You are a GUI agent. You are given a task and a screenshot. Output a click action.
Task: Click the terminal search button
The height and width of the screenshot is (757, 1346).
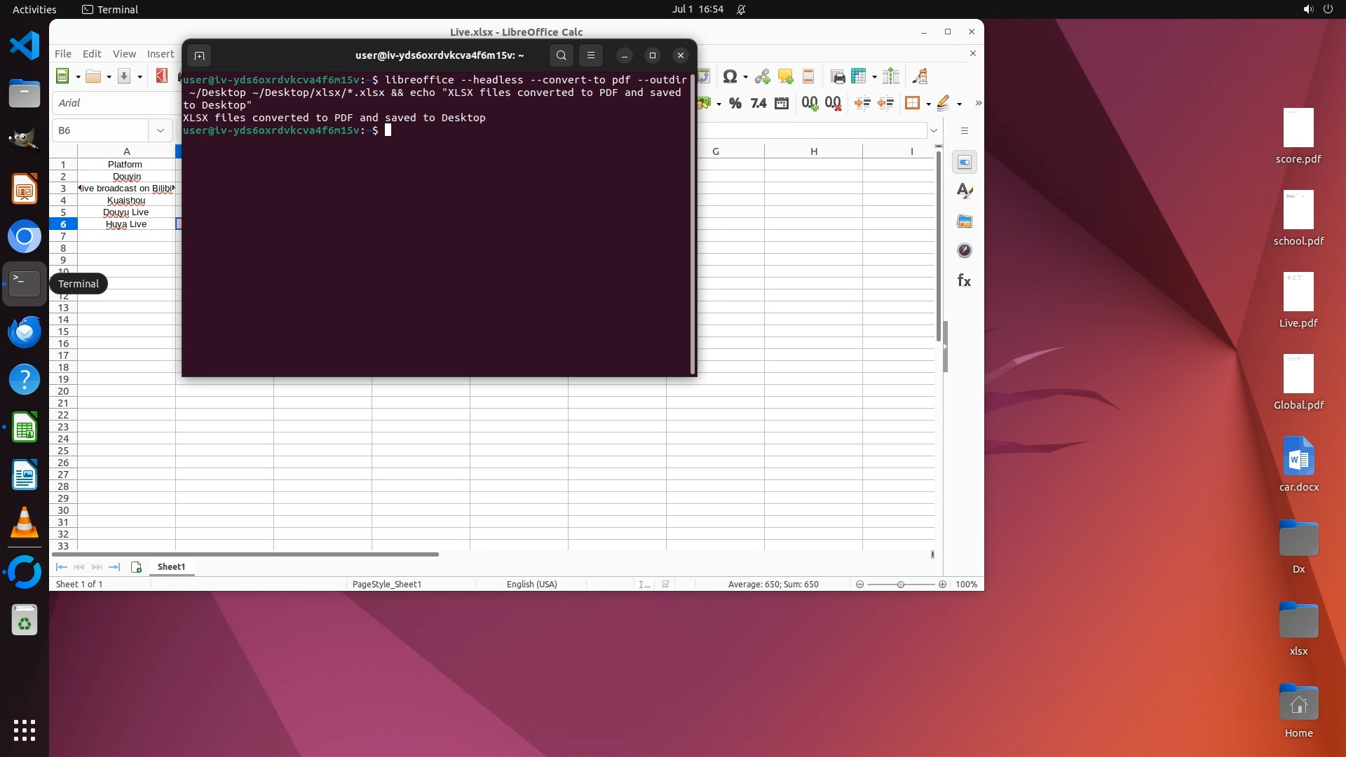point(561,55)
